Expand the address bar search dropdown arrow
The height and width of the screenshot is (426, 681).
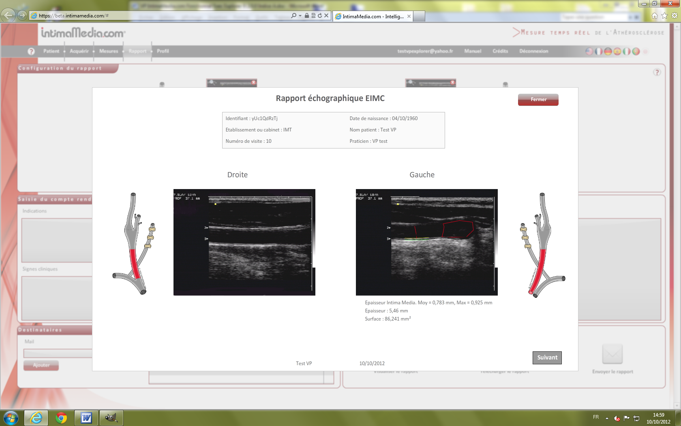(x=300, y=16)
